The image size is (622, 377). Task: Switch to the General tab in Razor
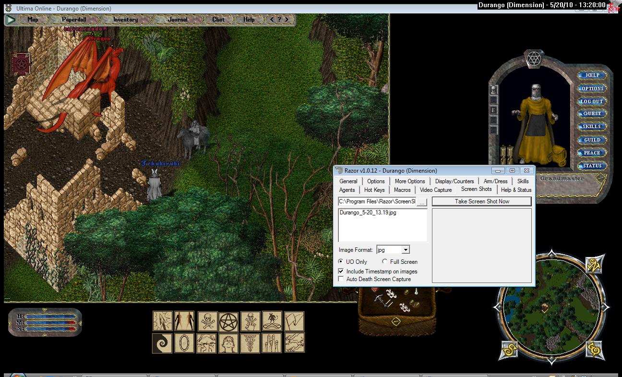(x=348, y=181)
